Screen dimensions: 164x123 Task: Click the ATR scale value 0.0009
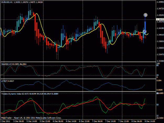click(x=159, y=90)
